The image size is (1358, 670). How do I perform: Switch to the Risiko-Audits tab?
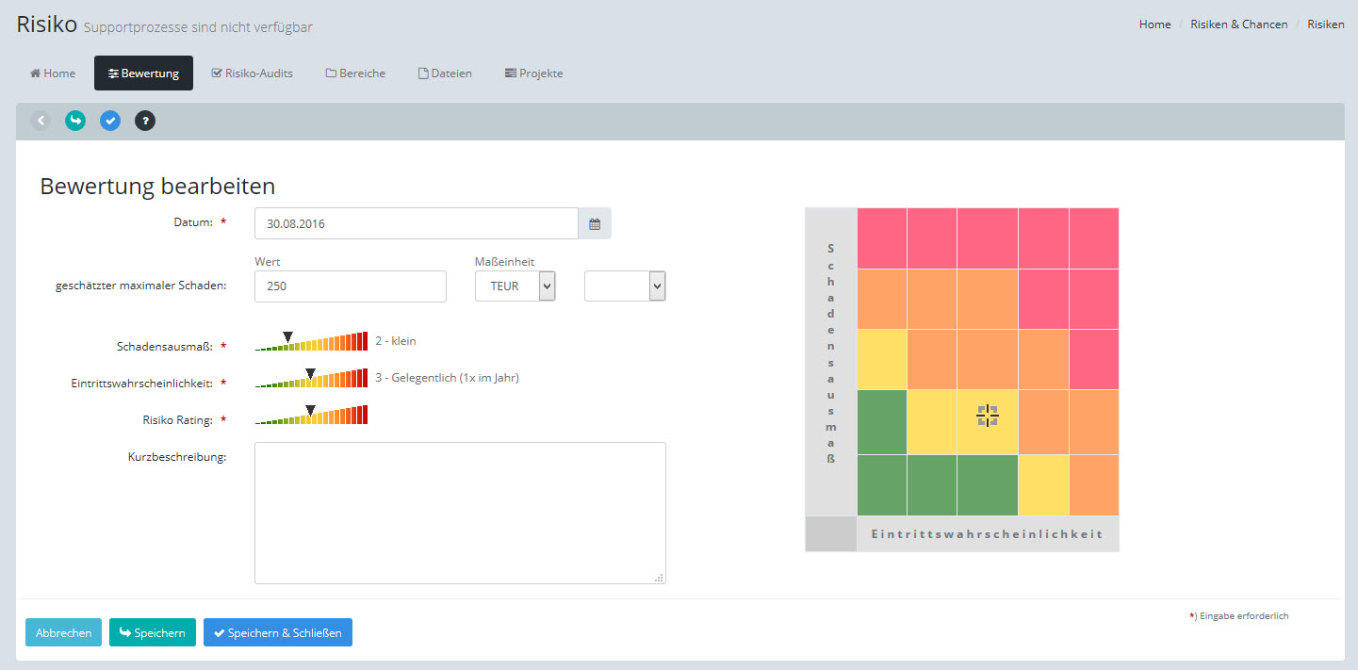(x=253, y=74)
